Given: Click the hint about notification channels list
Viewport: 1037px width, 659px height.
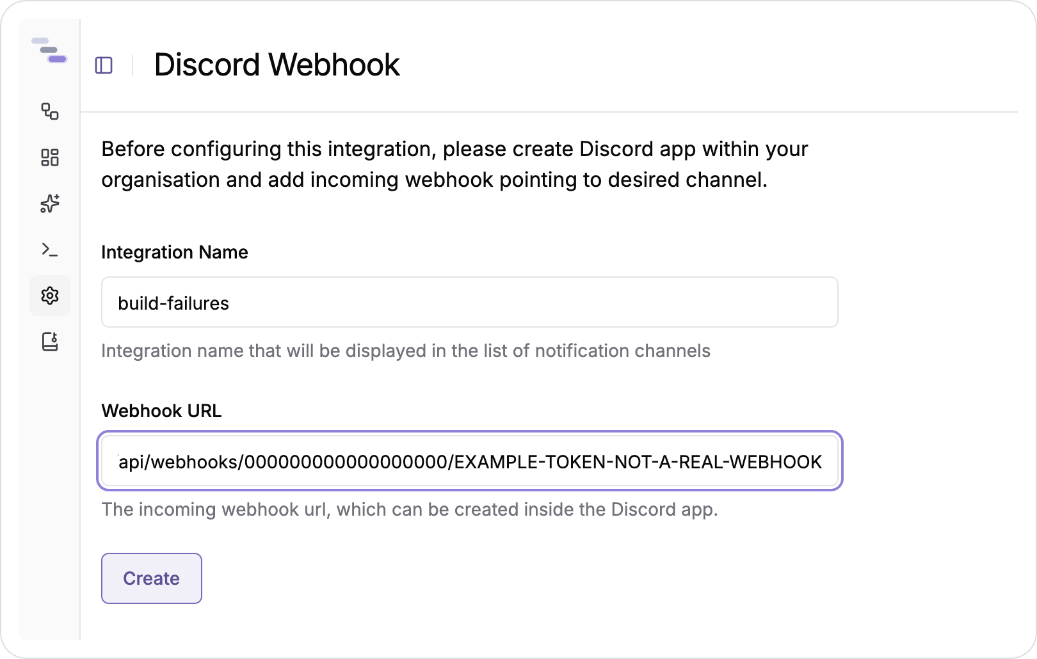Looking at the screenshot, I should 406,351.
